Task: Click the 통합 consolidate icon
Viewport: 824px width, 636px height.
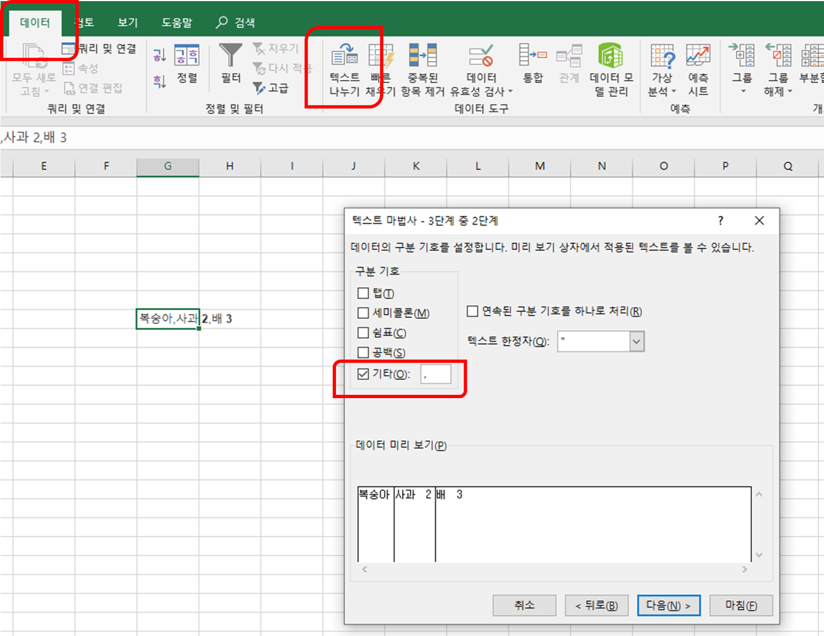Action: (533, 64)
